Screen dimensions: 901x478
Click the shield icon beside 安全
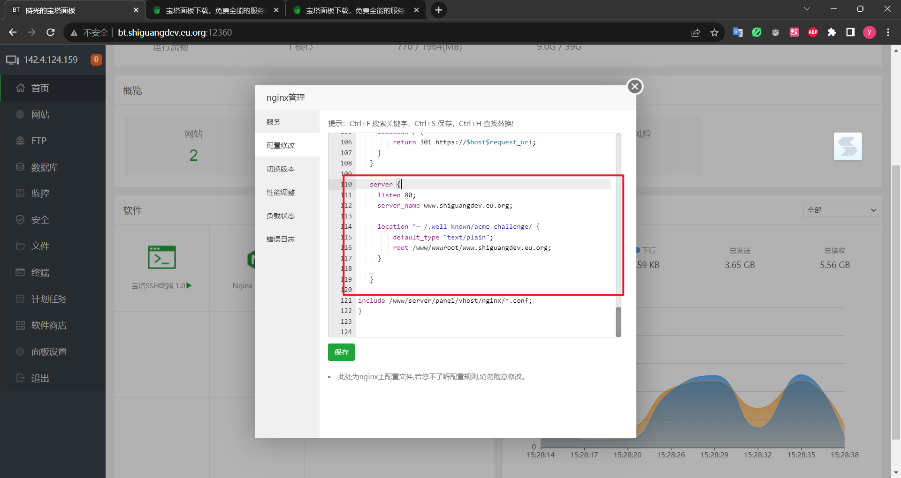tap(20, 219)
